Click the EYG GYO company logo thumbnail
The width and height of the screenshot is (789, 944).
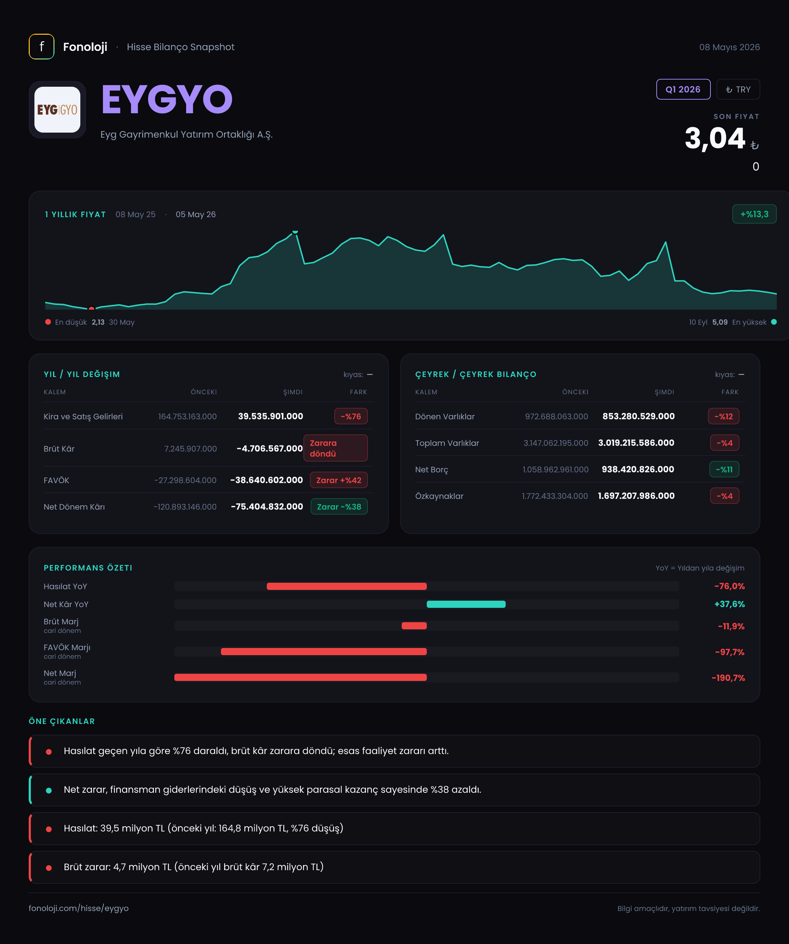tap(58, 110)
